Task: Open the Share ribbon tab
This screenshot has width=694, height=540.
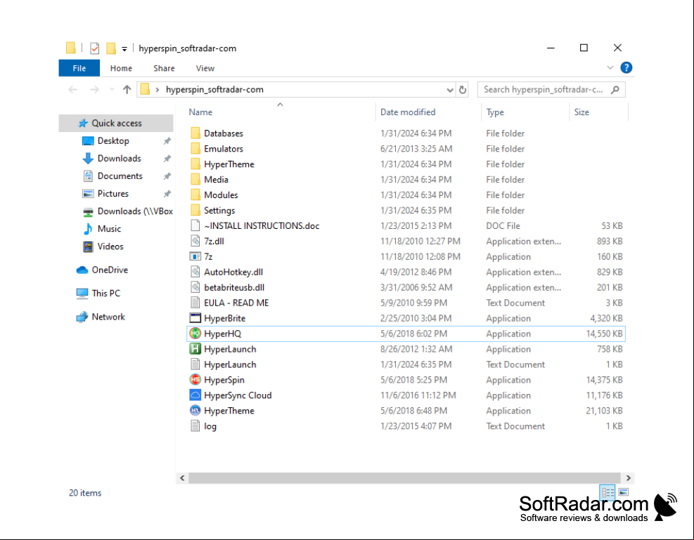Action: pos(164,68)
